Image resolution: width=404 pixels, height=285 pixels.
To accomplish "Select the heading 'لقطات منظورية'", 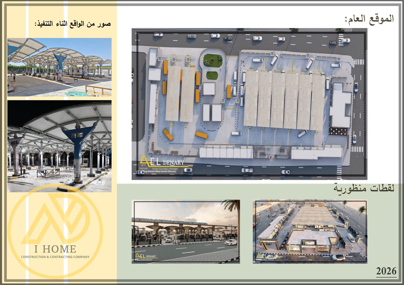I will pyautogui.click(x=364, y=188).
